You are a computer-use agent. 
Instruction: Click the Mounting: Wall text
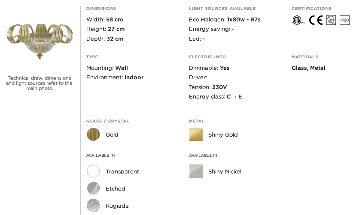click(107, 68)
